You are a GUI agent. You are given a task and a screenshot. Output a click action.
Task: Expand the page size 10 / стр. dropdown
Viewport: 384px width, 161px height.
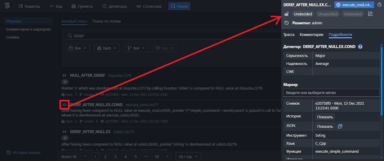(188, 157)
